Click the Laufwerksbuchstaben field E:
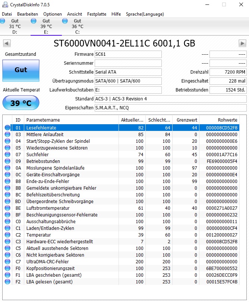This screenshot has height=302, width=249. (128, 90)
